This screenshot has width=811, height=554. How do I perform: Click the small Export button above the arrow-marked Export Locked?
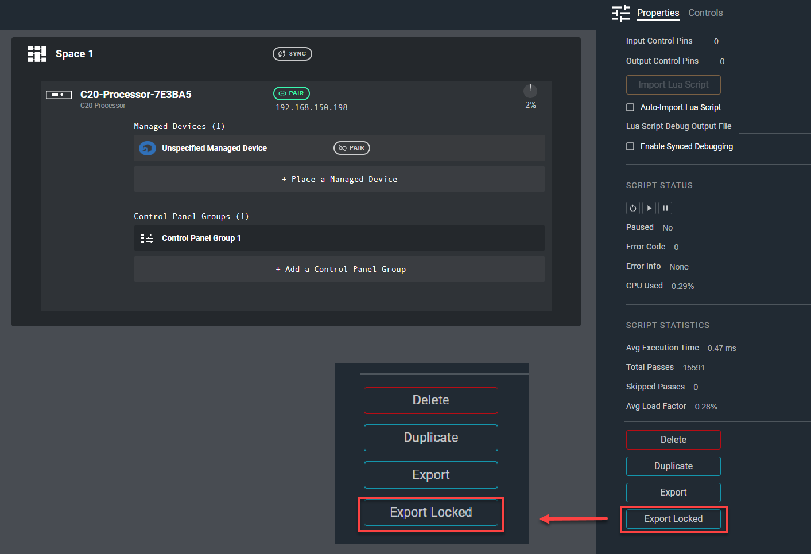click(673, 493)
